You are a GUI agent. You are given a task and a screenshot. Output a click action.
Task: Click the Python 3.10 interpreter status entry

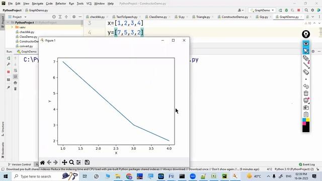(x=294, y=169)
